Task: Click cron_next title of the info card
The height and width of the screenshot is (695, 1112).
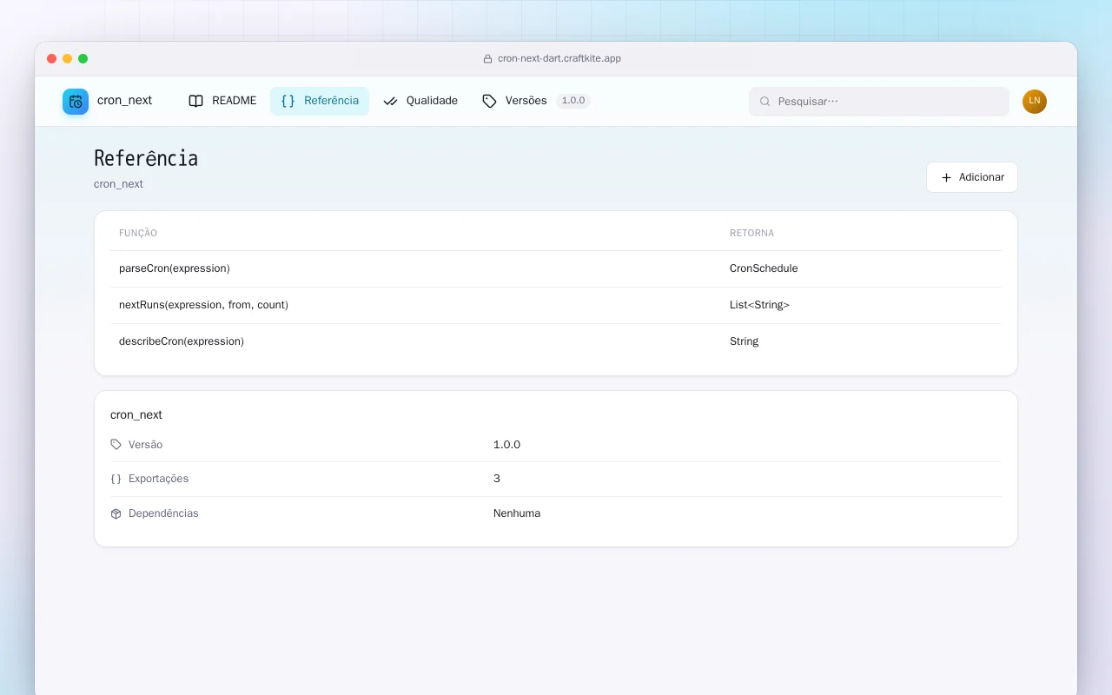Action: [x=136, y=415]
